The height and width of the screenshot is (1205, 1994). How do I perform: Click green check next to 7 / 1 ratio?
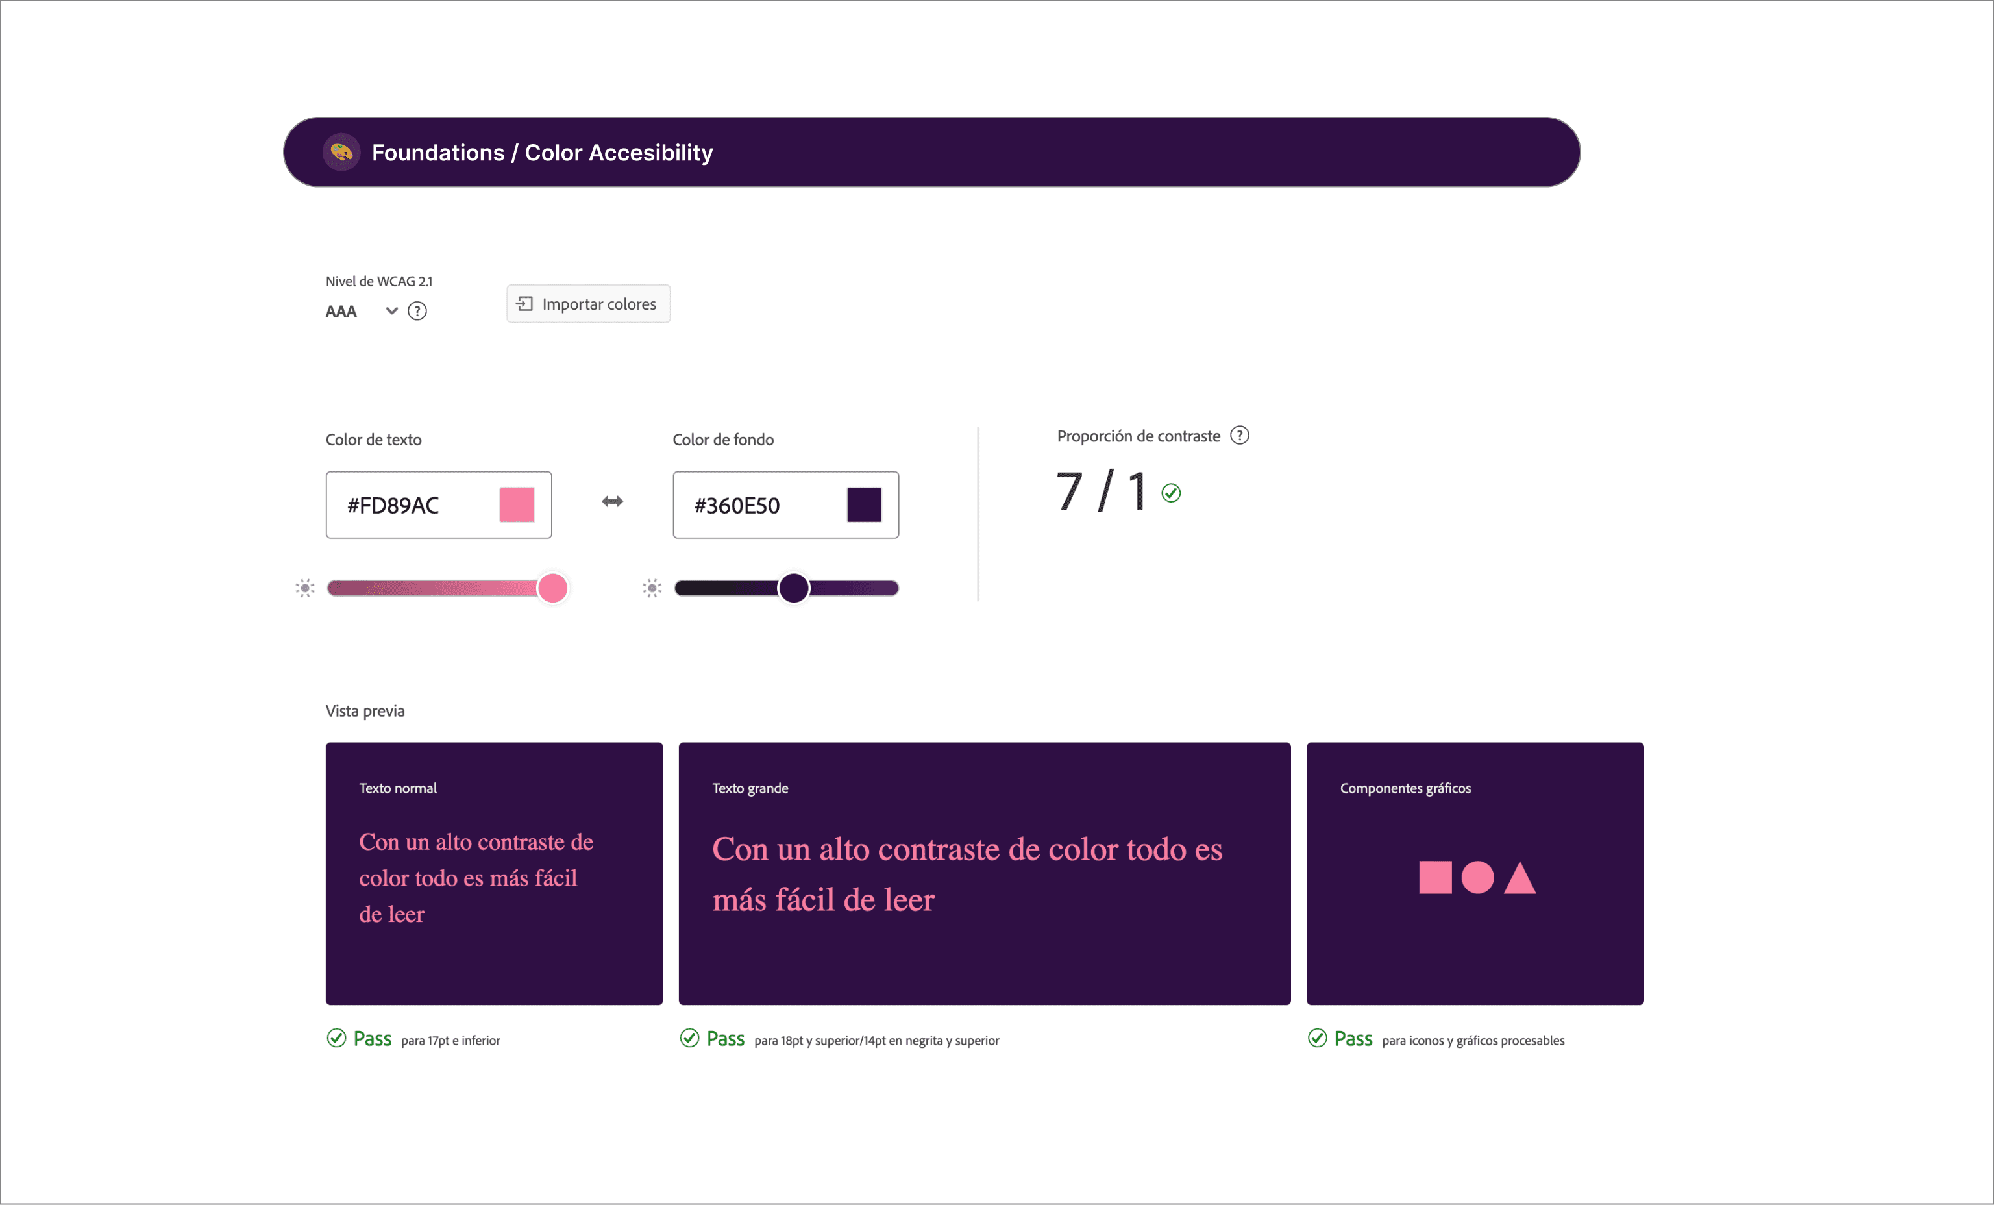(1171, 493)
